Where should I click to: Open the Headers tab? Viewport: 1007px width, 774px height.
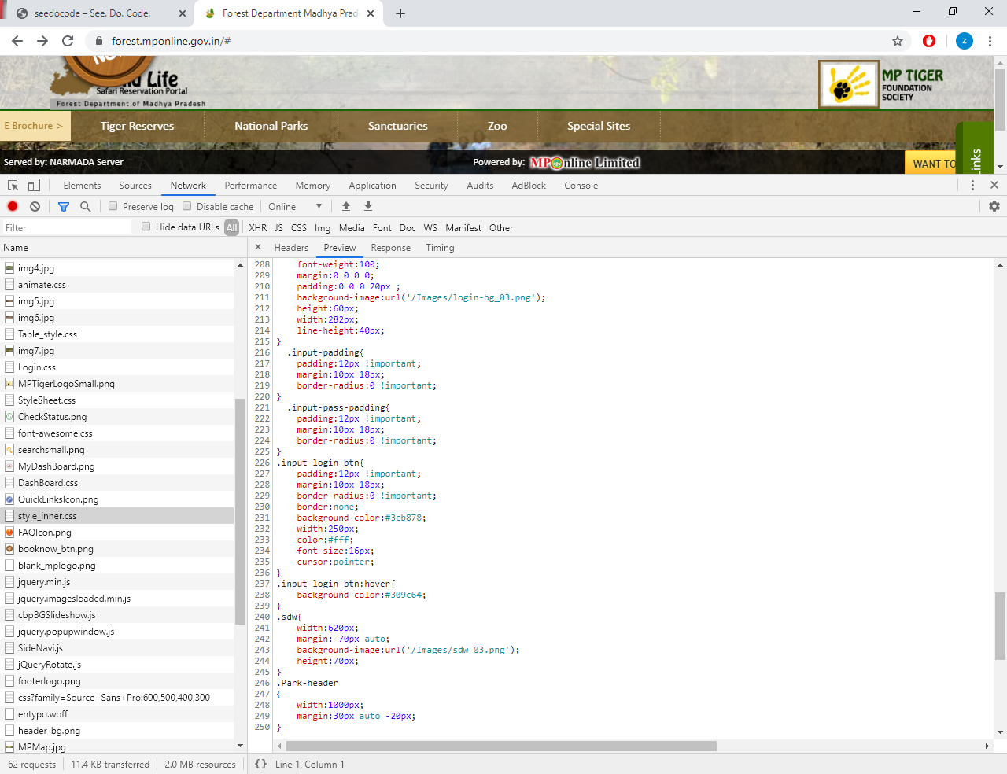click(291, 247)
